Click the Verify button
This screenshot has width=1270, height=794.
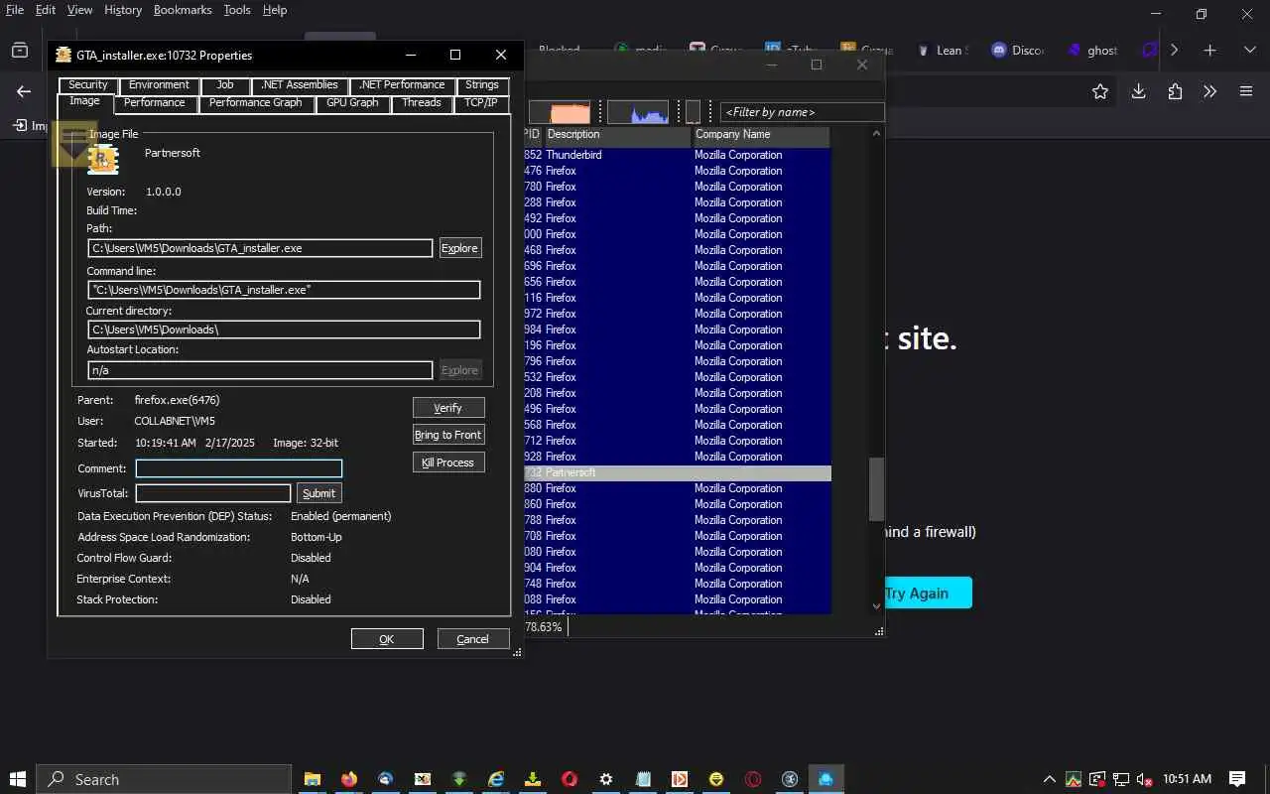pyautogui.click(x=448, y=408)
